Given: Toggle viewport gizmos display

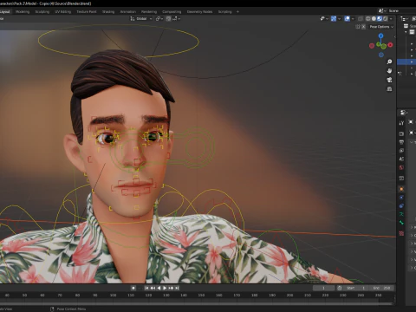Looking at the screenshot, I should click(x=334, y=19).
